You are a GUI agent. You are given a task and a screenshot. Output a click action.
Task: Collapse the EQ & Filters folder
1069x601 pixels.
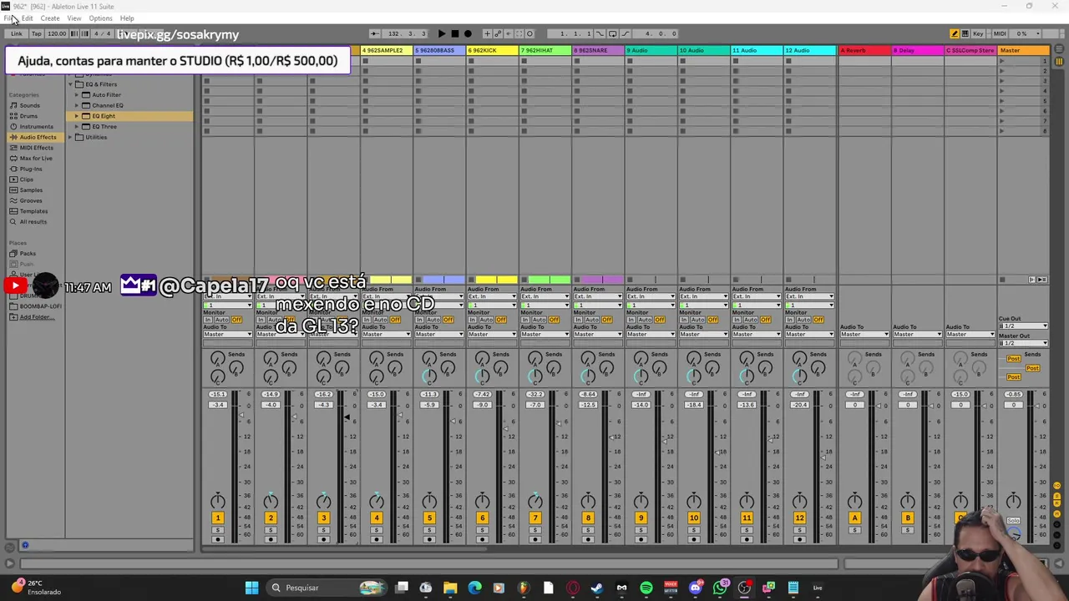pos(72,84)
